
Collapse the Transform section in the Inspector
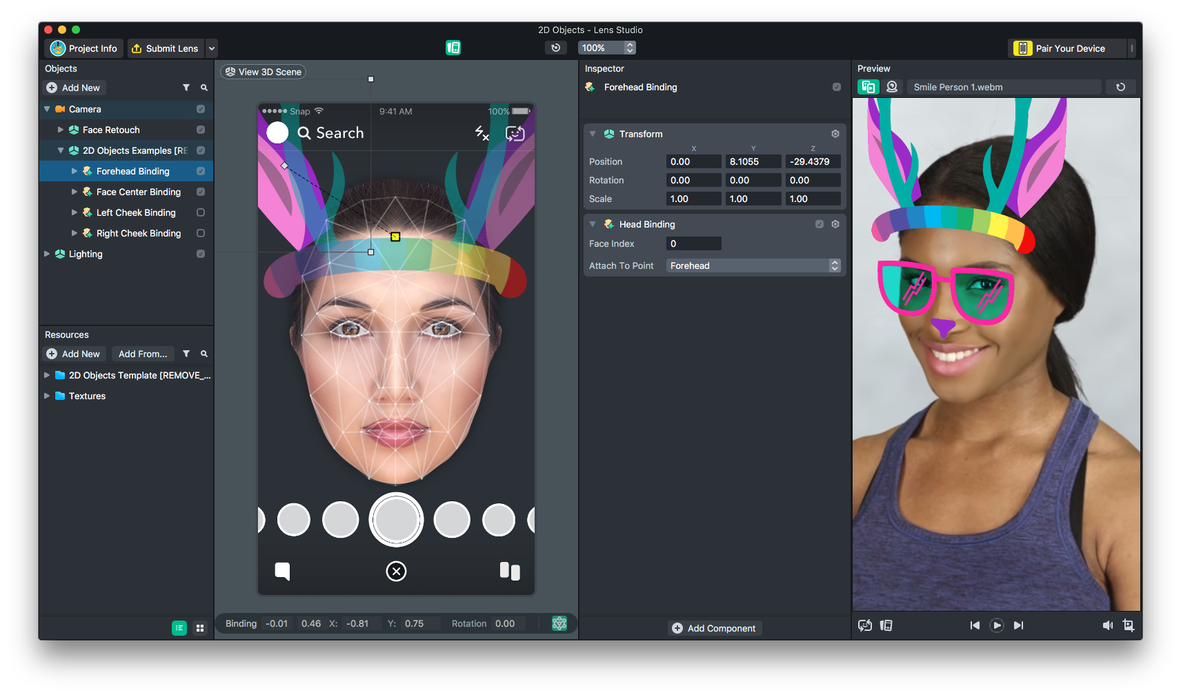click(x=593, y=134)
